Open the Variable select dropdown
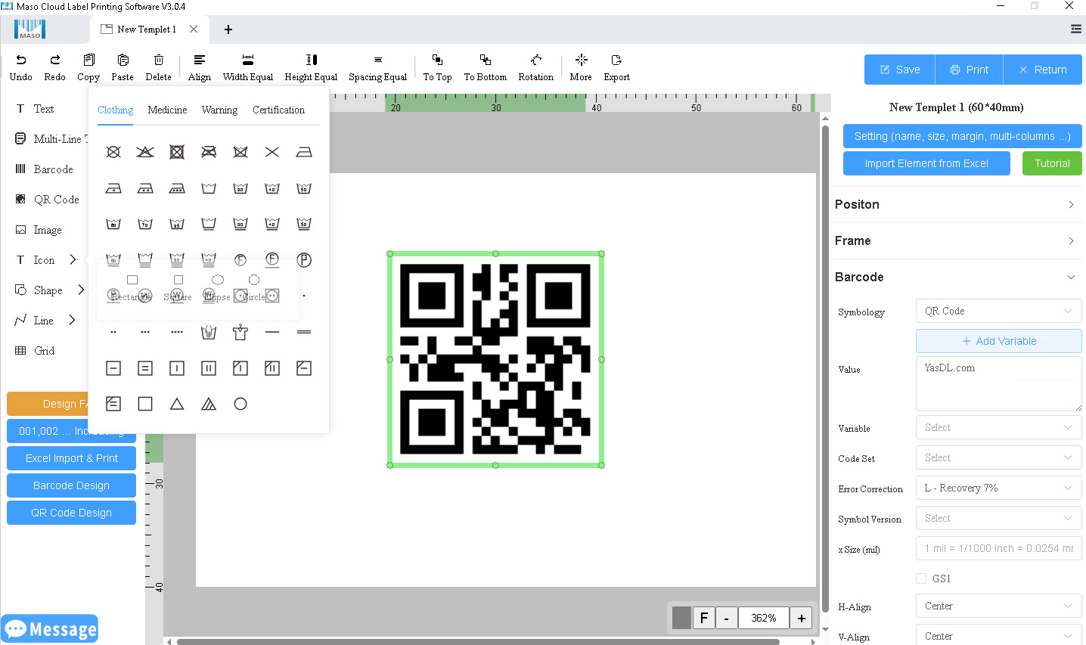 [998, 427]
